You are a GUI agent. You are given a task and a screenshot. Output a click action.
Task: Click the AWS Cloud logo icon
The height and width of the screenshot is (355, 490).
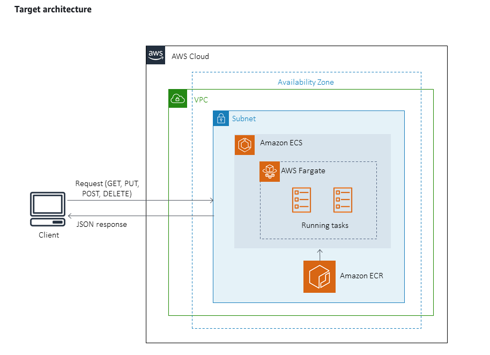pos(155,55)
